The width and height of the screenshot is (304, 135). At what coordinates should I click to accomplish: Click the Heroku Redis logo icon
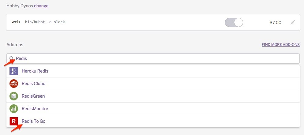click(x=14, y=71)
